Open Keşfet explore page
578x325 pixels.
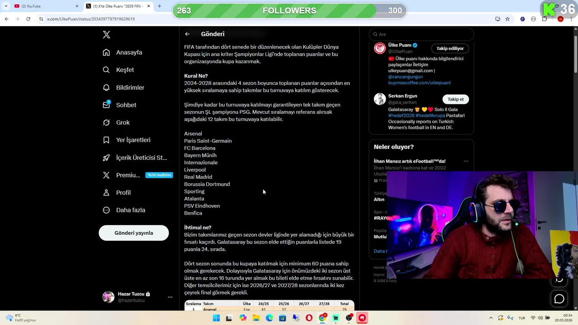point(118,70)
